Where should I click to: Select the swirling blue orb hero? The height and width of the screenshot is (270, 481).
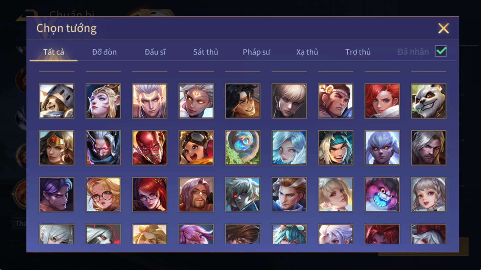tap(243, 148)
